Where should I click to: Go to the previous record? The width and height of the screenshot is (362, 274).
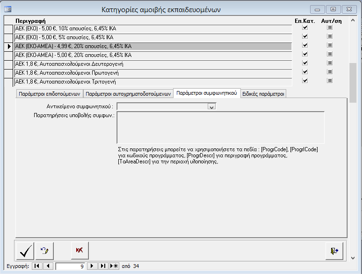[48, 266]
